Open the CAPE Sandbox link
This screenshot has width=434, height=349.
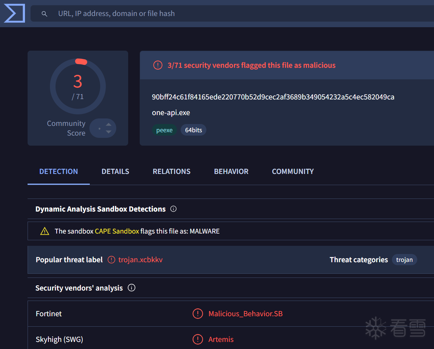tap(117, 231)
